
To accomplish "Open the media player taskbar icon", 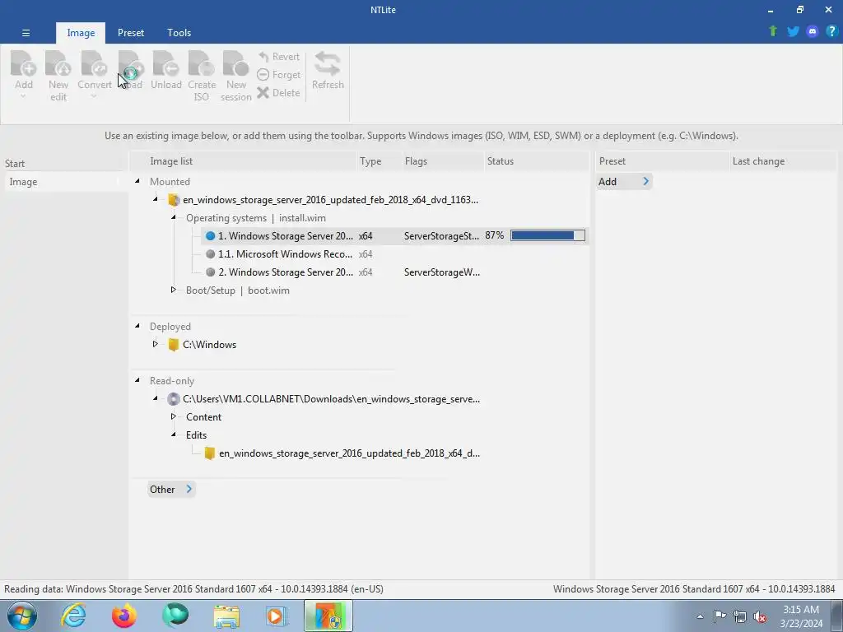I will 277,616.
